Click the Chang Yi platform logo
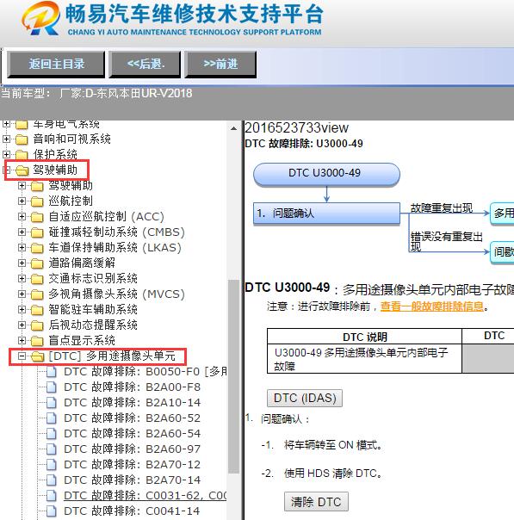Screen dimensions: 514x520 41,18
